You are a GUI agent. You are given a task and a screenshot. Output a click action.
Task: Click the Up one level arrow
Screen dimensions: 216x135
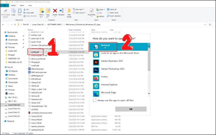pos(15,25)
